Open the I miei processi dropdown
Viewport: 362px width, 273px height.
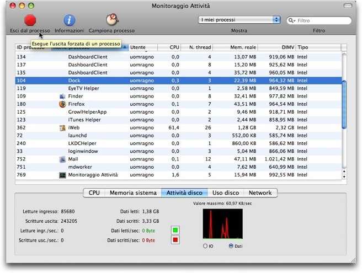[239, 20]
